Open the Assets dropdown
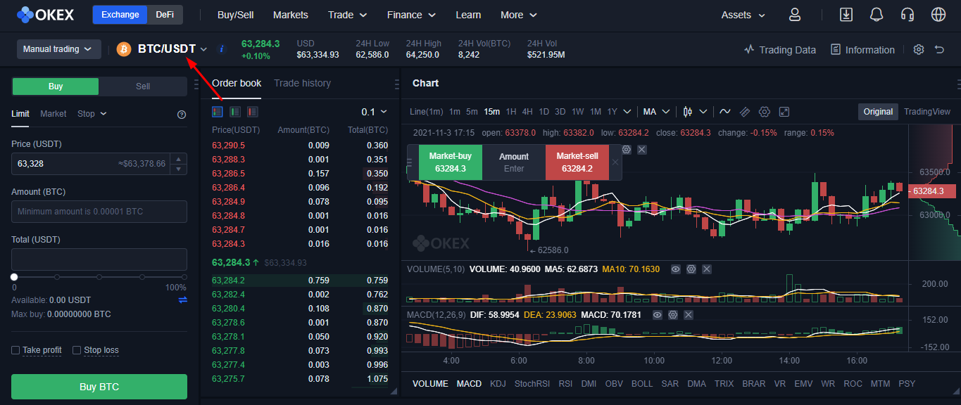 [x=743, y=15]
